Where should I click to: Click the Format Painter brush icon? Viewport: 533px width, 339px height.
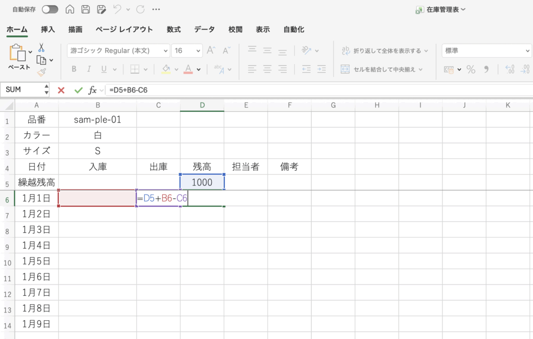tap(41, 72)
